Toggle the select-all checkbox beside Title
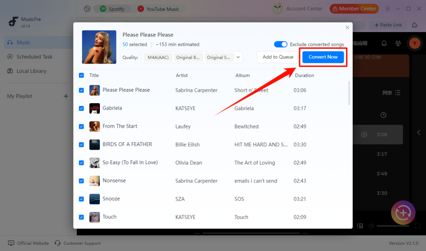This screenshot has width=426, height=251. [x=81, y=76]
